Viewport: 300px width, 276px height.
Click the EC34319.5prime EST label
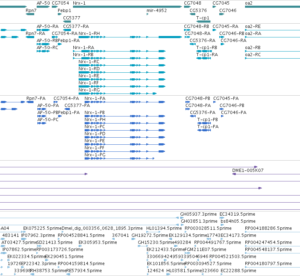coord(237,214)
